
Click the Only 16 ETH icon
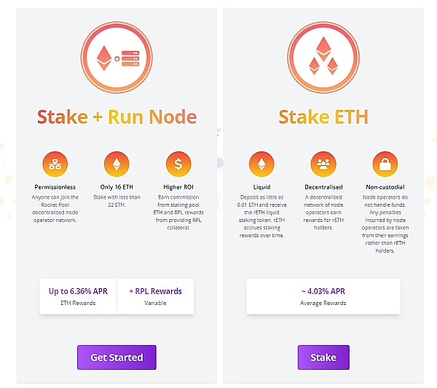[117, 162]
